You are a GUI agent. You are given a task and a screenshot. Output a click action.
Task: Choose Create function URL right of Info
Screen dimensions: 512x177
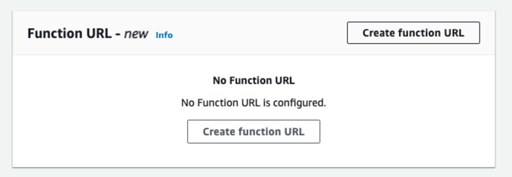(413, 33)
